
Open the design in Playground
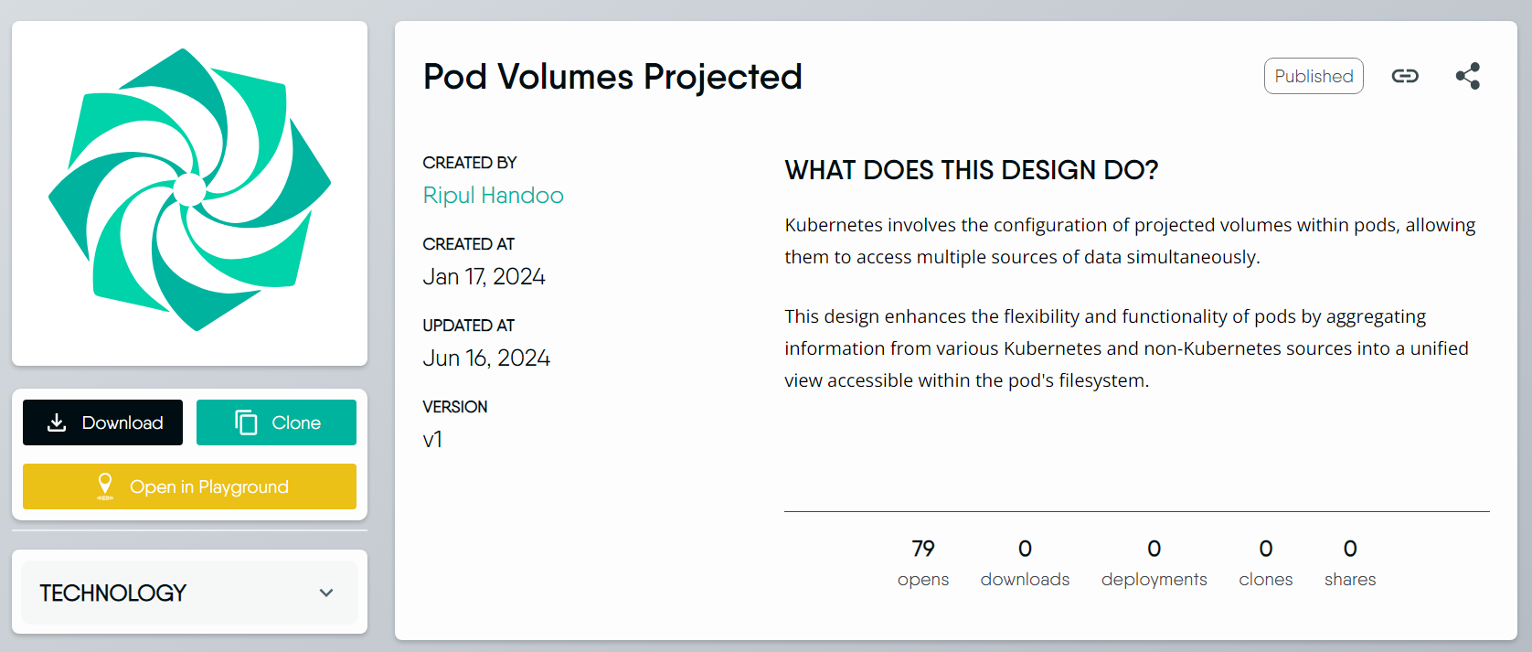(x=189, y=486)
